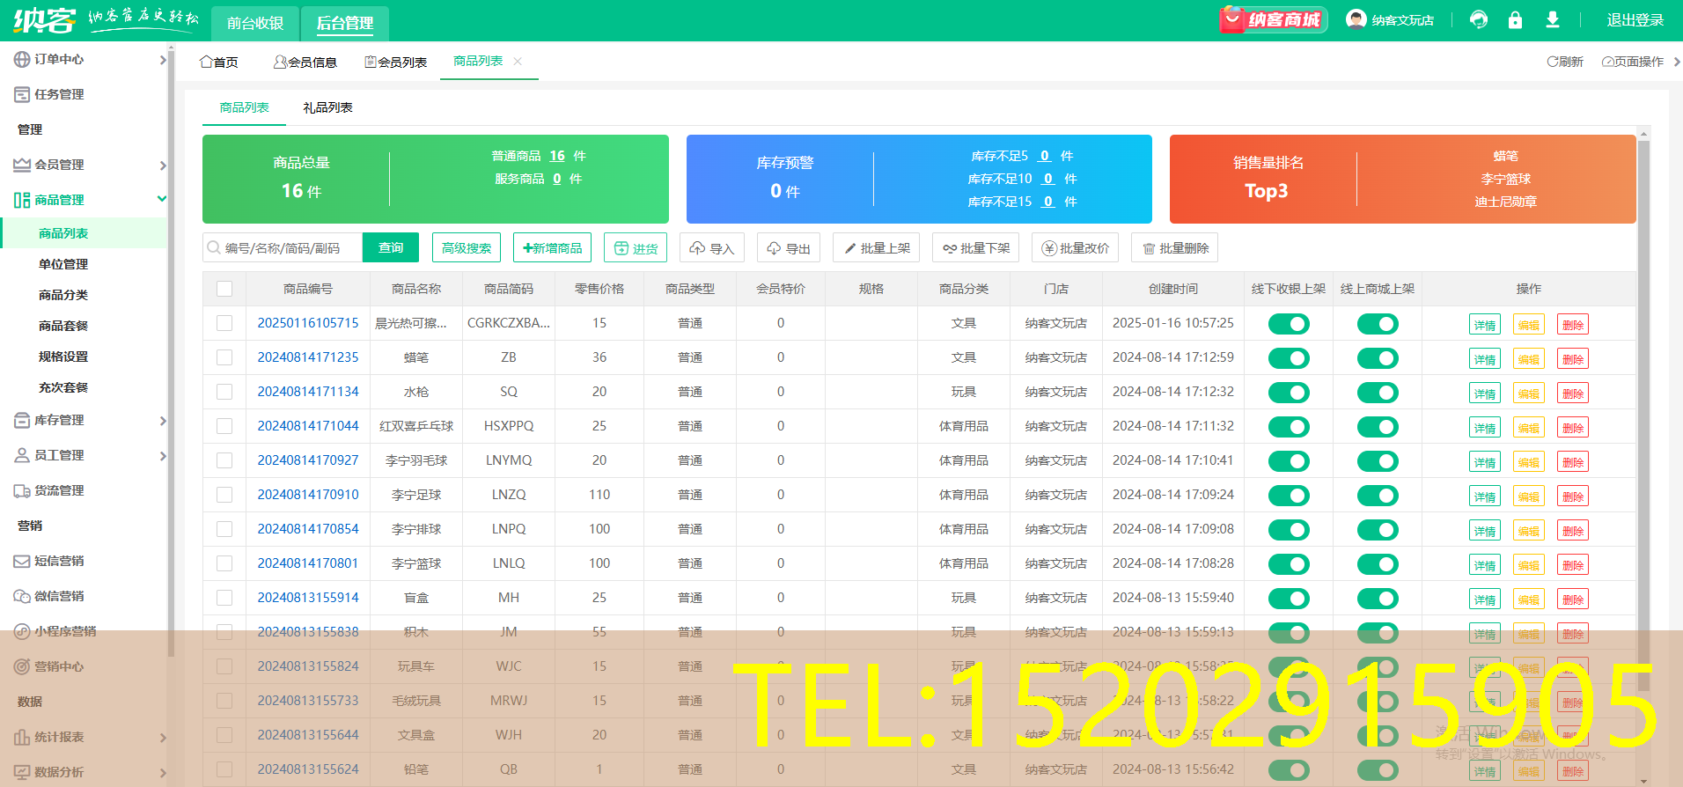Switch to 前台收银 tab
Image resolution: width=1683 pixels, height=787 pixels.
tap(255, 23)
